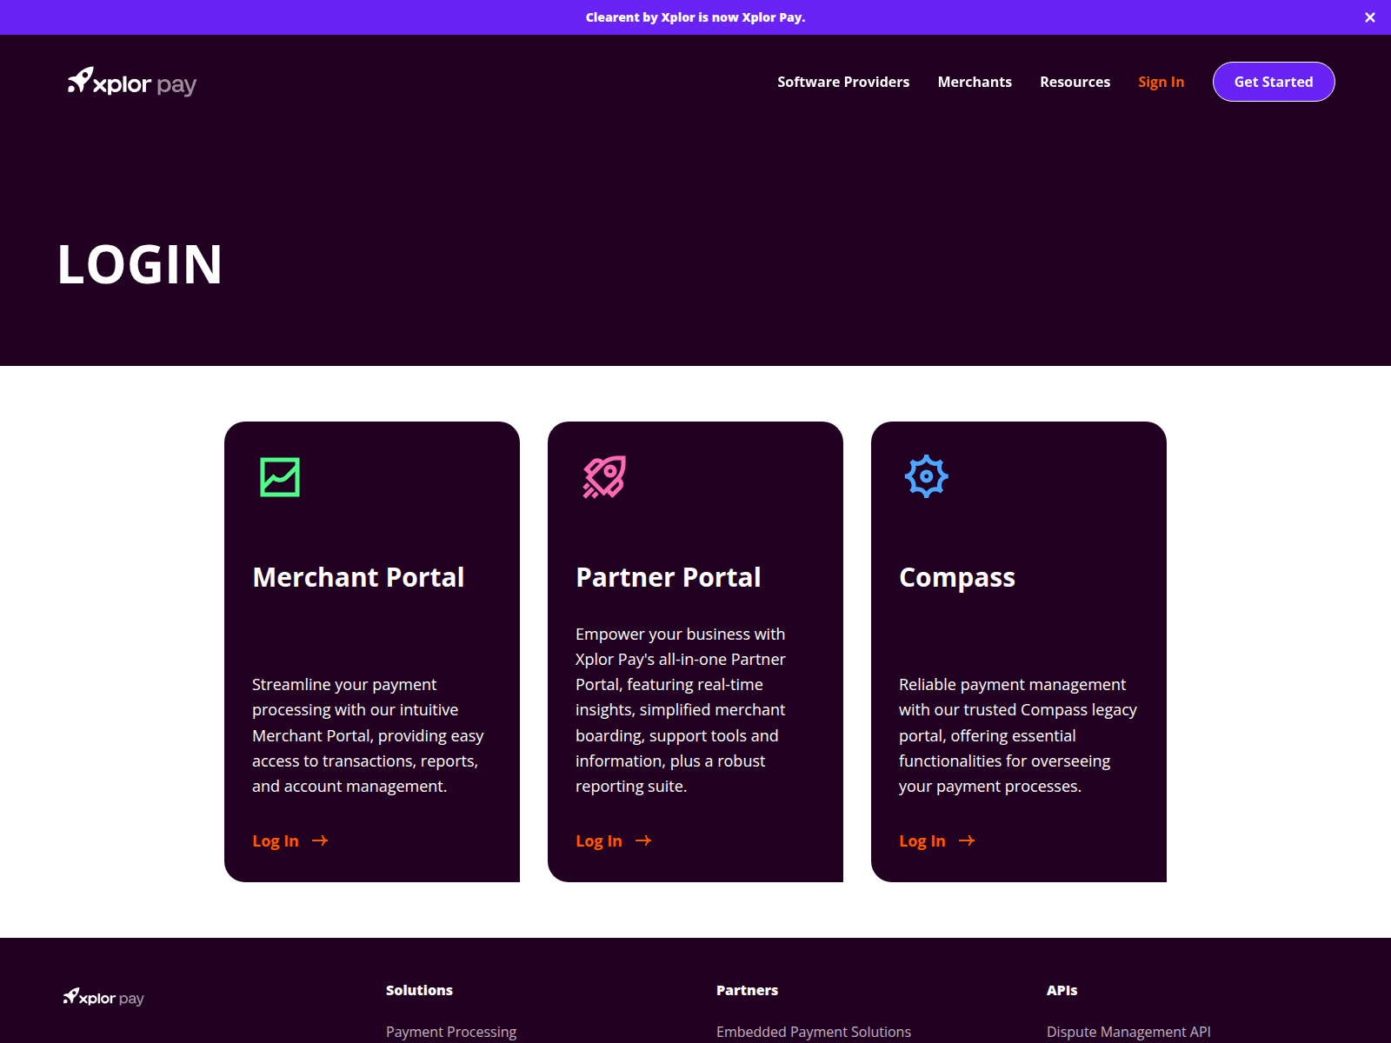This screenshot has height=1043, width=1391.
Task: Click the Xplor Pay logo in the footer
Action: [103, 998]
